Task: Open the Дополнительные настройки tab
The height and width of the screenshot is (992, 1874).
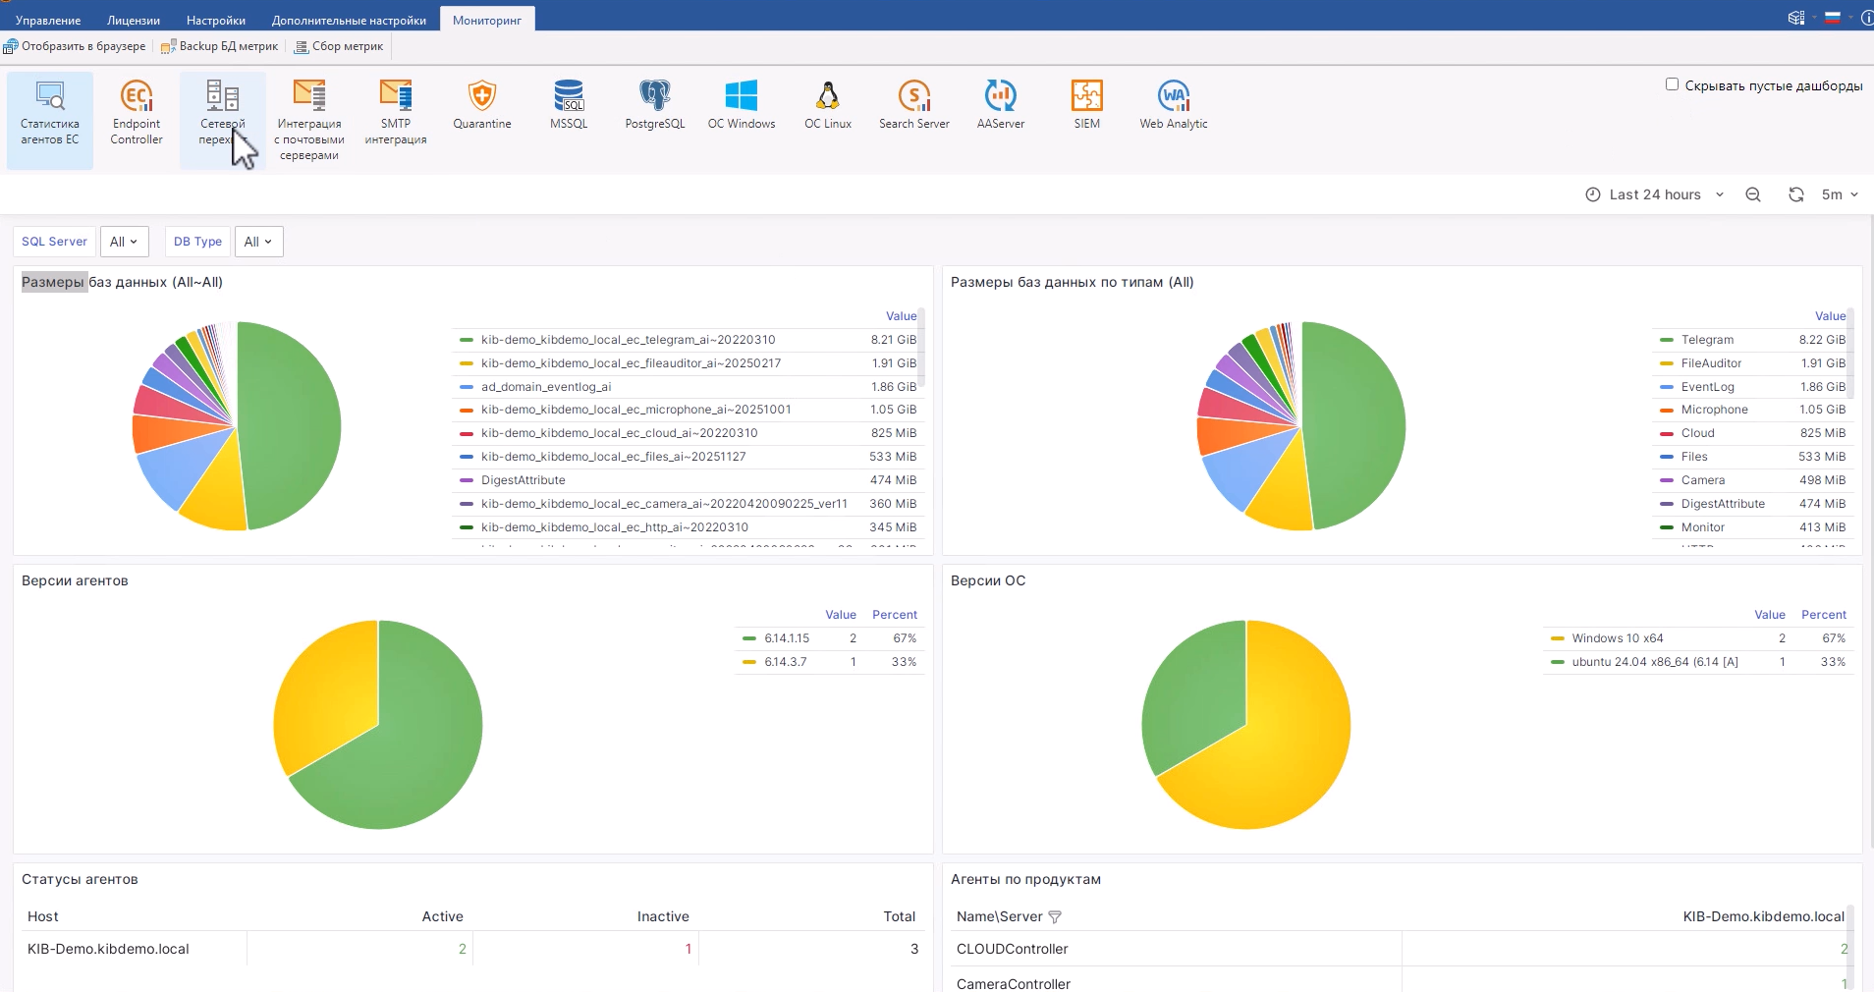Action: tap(349, 20)
